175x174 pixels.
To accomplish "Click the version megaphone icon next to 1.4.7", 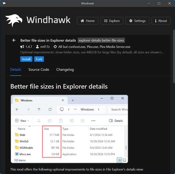I will pos(22,47).
